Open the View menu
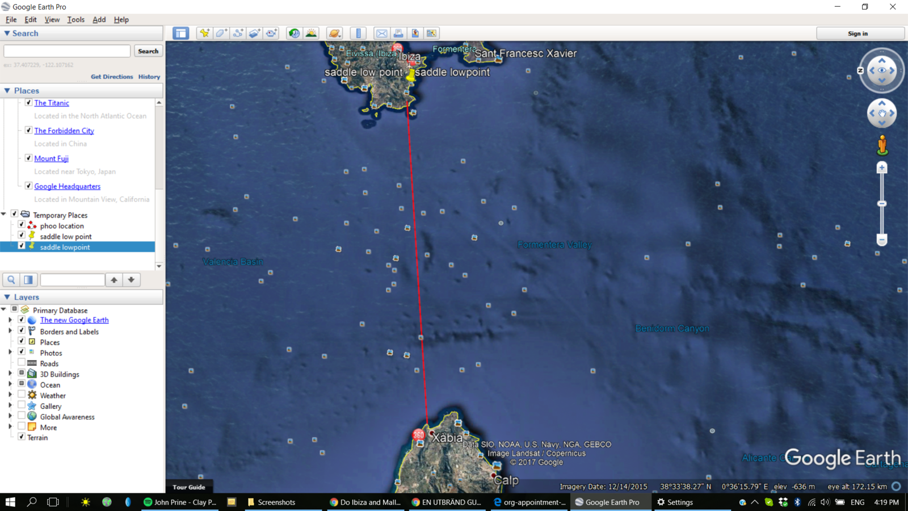 52,19
